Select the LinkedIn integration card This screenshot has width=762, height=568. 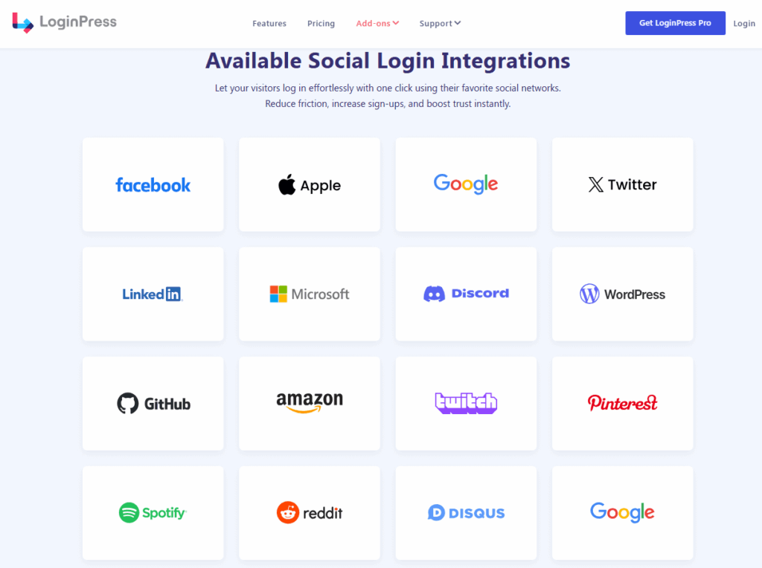click(x=153, y=294)
